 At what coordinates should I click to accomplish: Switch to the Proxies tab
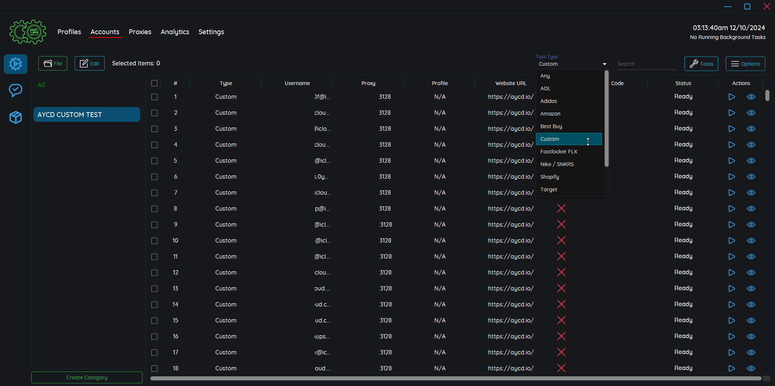pos(140,32)
